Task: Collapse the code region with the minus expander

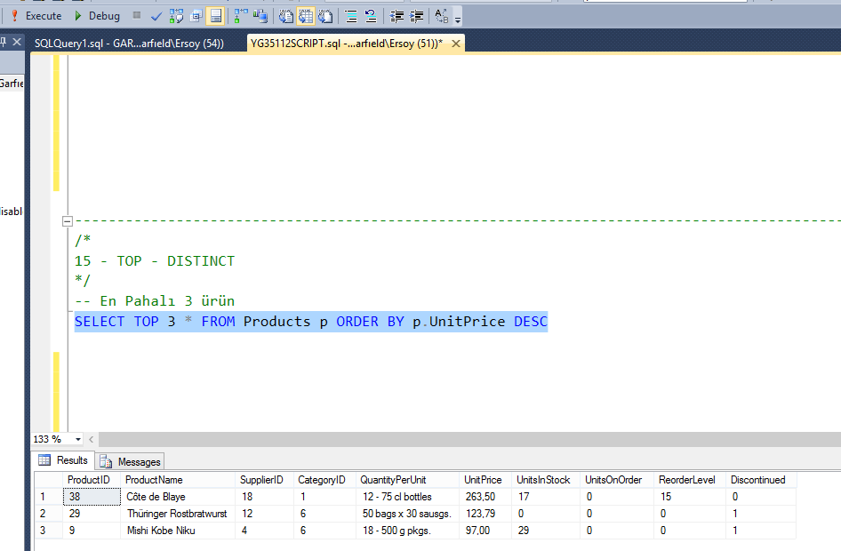Action: pos(68,220)
